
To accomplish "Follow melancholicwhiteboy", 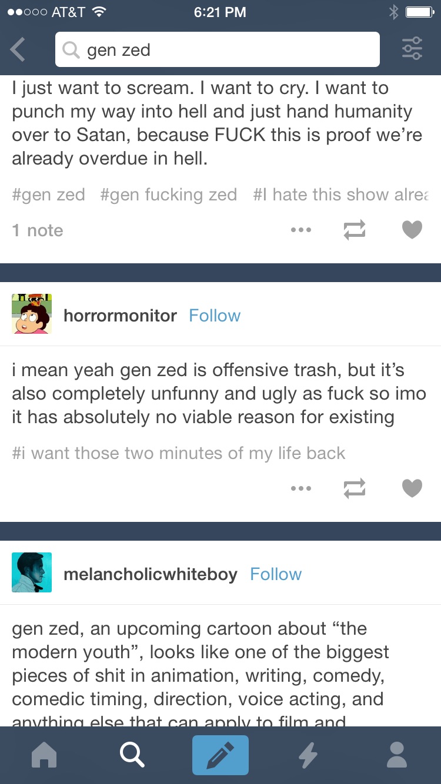I will click(x=276, y=574).
